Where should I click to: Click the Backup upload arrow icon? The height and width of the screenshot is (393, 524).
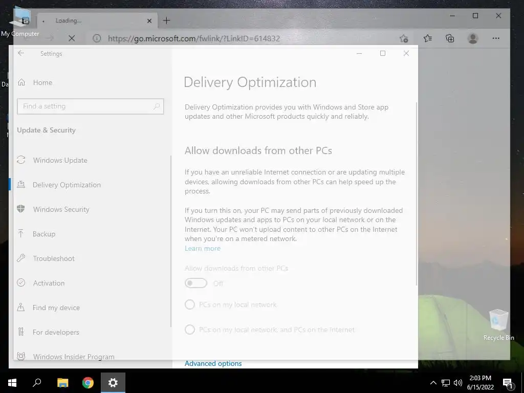click(20, 233)
